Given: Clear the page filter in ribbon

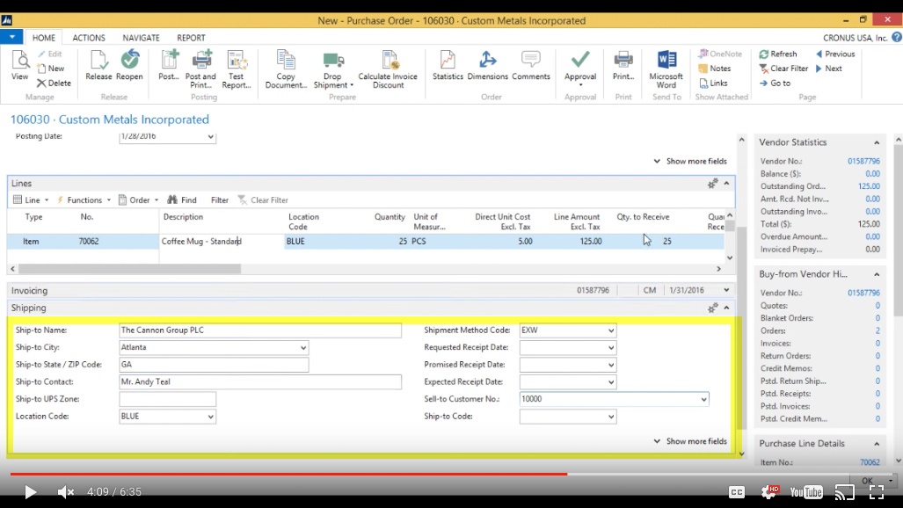Looking at the screenshot, I should point(783,69).
